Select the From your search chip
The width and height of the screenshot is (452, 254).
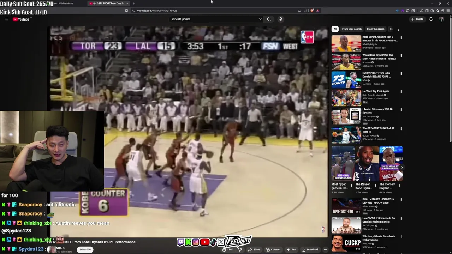point(352,29)
